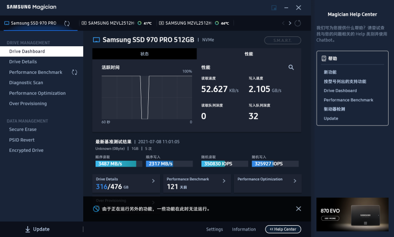Open Settings in the footer
Viewport: 394px width, 237px height.
tap(214, 229)
